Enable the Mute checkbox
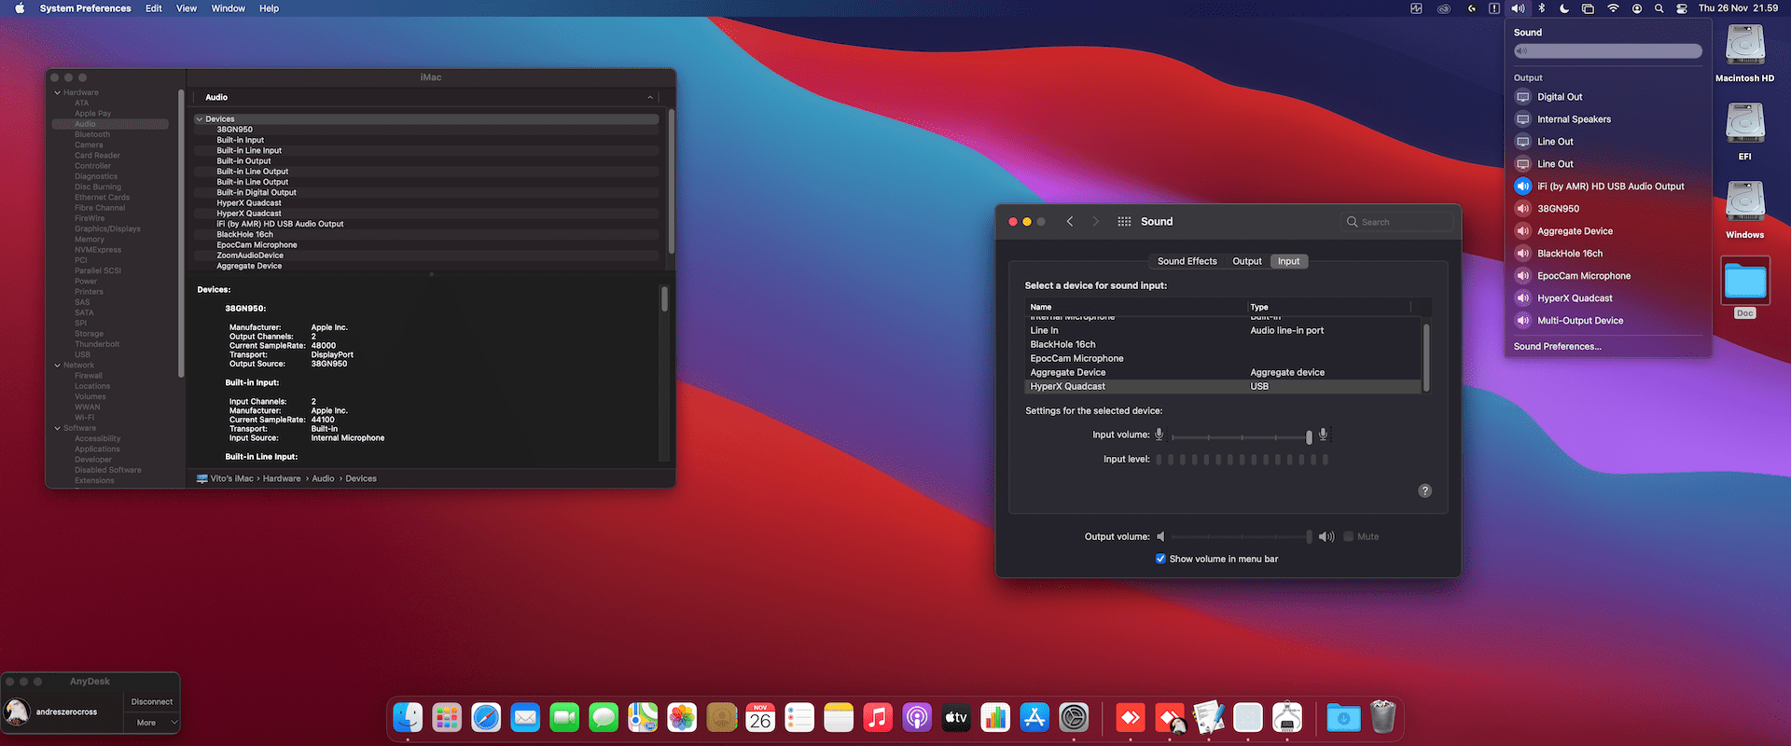This screenshot has width=1791, height=746. pos(1348,536)
